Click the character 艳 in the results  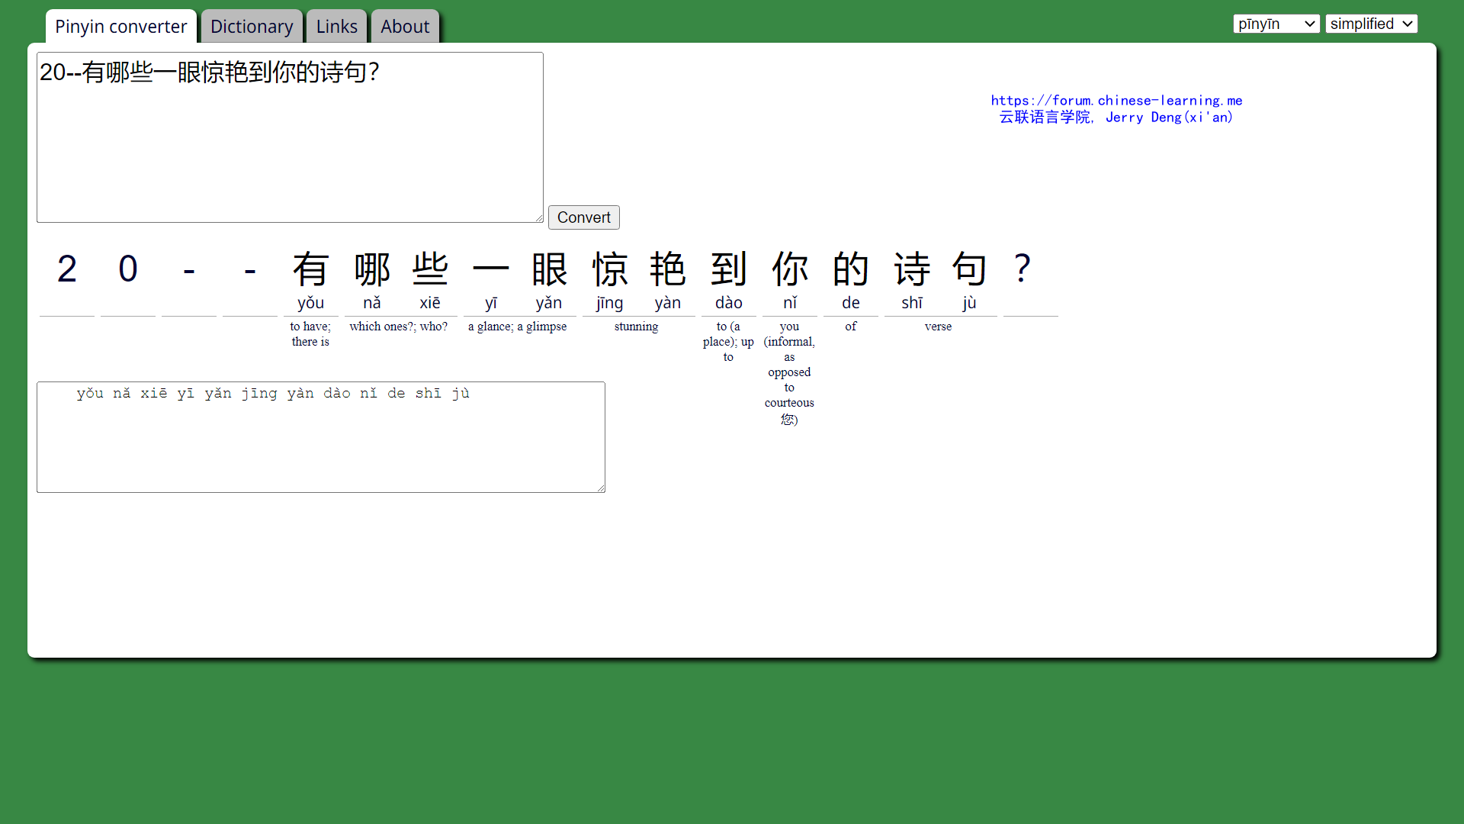tap(668, 269)
